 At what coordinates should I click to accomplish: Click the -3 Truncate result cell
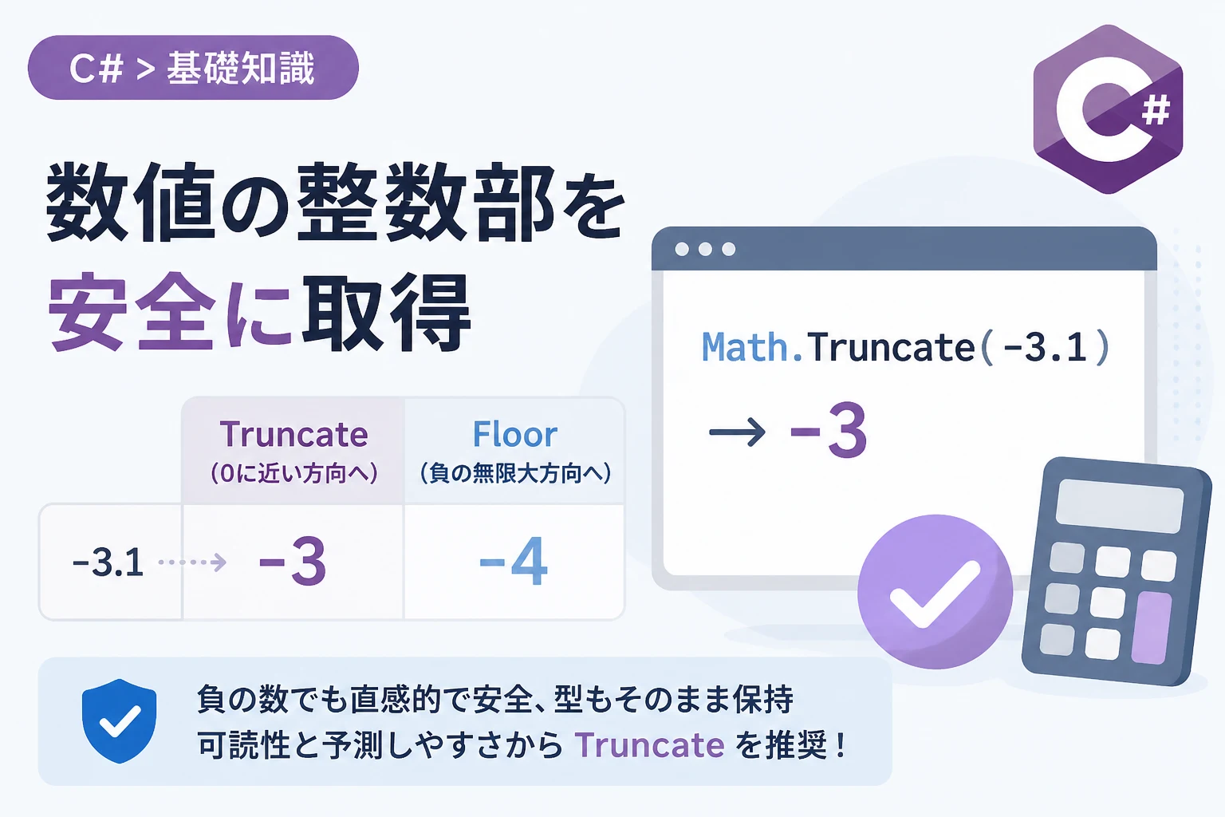[293, 562]
